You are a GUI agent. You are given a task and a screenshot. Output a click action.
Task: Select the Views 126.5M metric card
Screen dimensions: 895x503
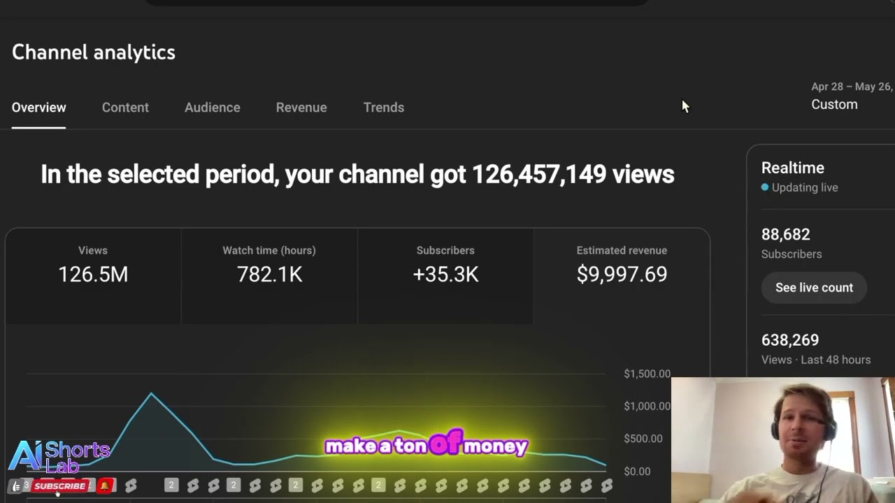pos(93,276)
